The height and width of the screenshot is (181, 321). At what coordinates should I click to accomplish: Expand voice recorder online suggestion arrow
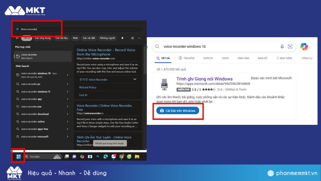(x=67, y=122)
